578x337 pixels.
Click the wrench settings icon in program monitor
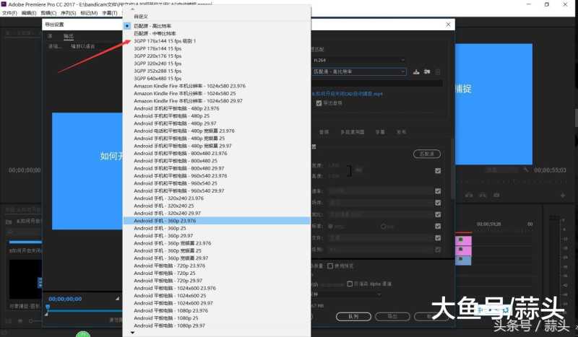(526, 170)
